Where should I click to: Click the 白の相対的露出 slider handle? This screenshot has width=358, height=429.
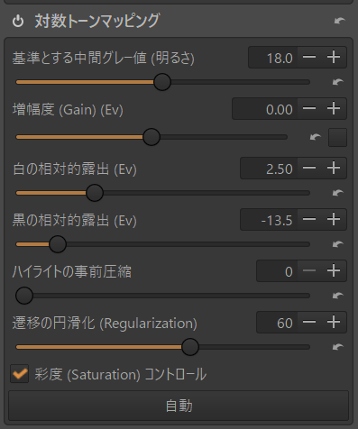click(95, 193)
